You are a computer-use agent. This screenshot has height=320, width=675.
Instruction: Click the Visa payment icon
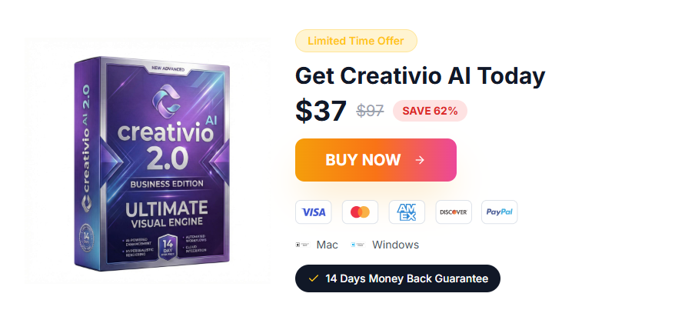pos(314,212)
